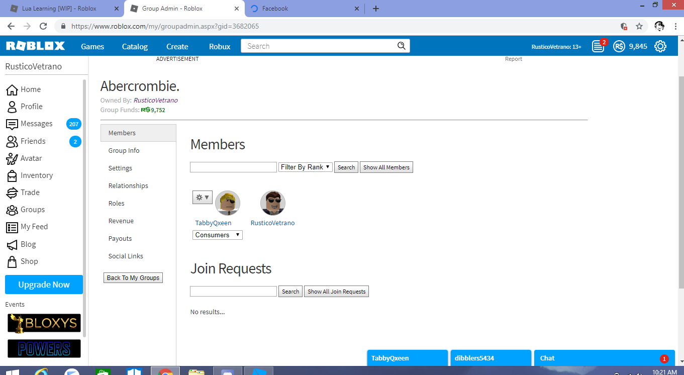Switch to the Facebook browser tab
Image resolution: width=684 pixels, height=375 pixels.
point(304,9)
